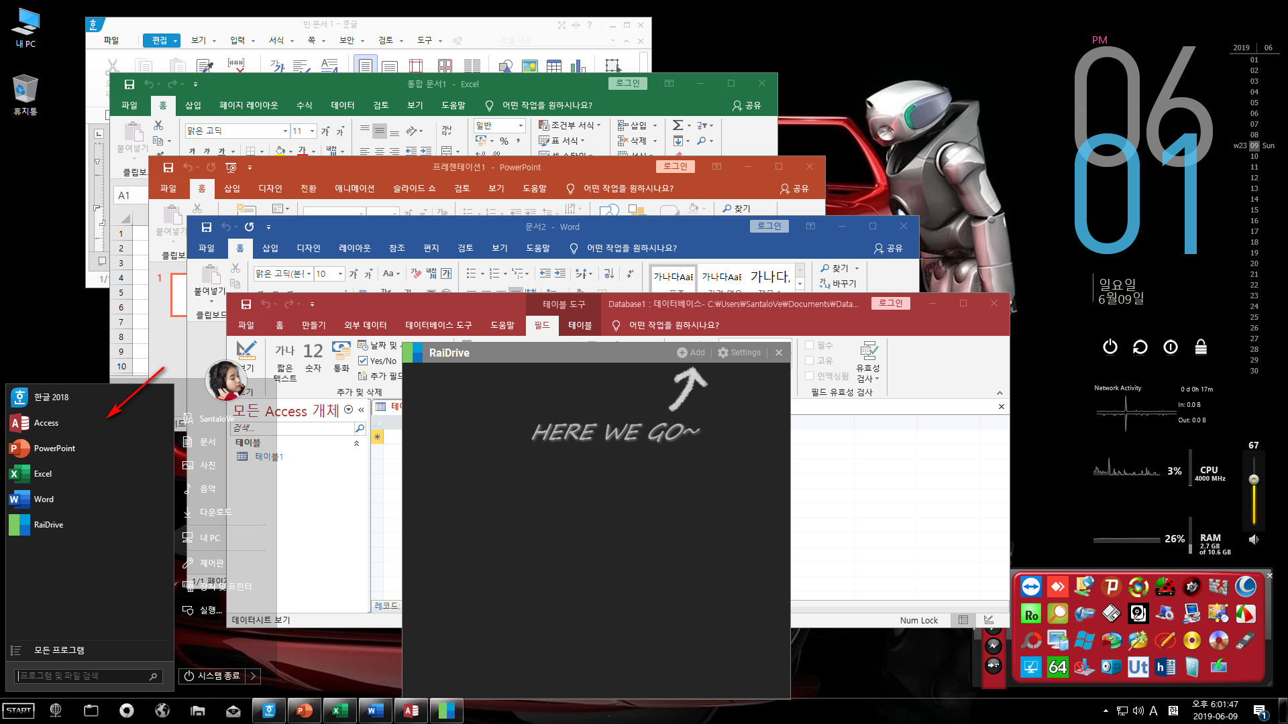Insert Currency field in Access ribbon
This screenshot has height=724, width=1288.
pyautogui.click(x=341, y=358)
